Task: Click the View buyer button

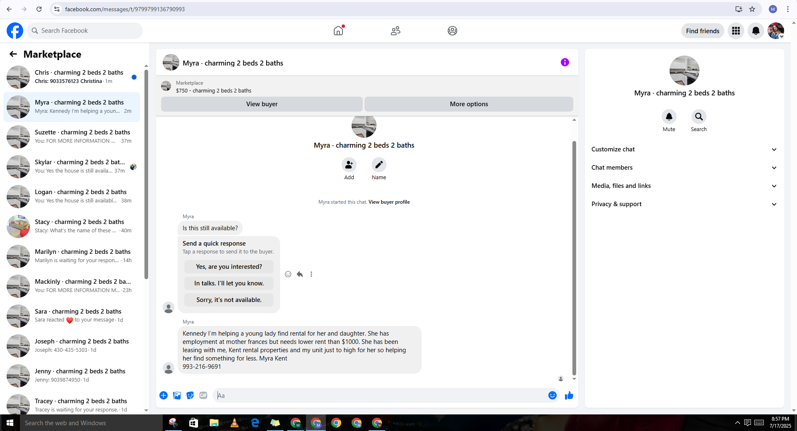Action: tap(262, 104)
